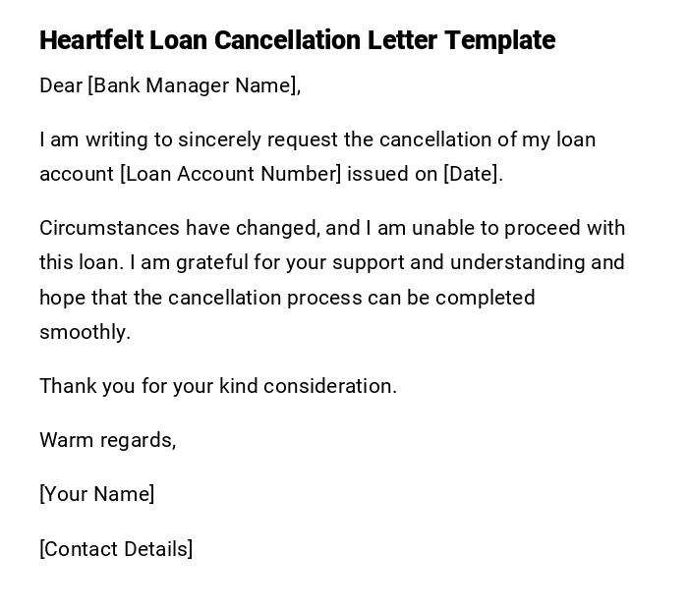Click the [Date] placeholder

tap(471, 174)
